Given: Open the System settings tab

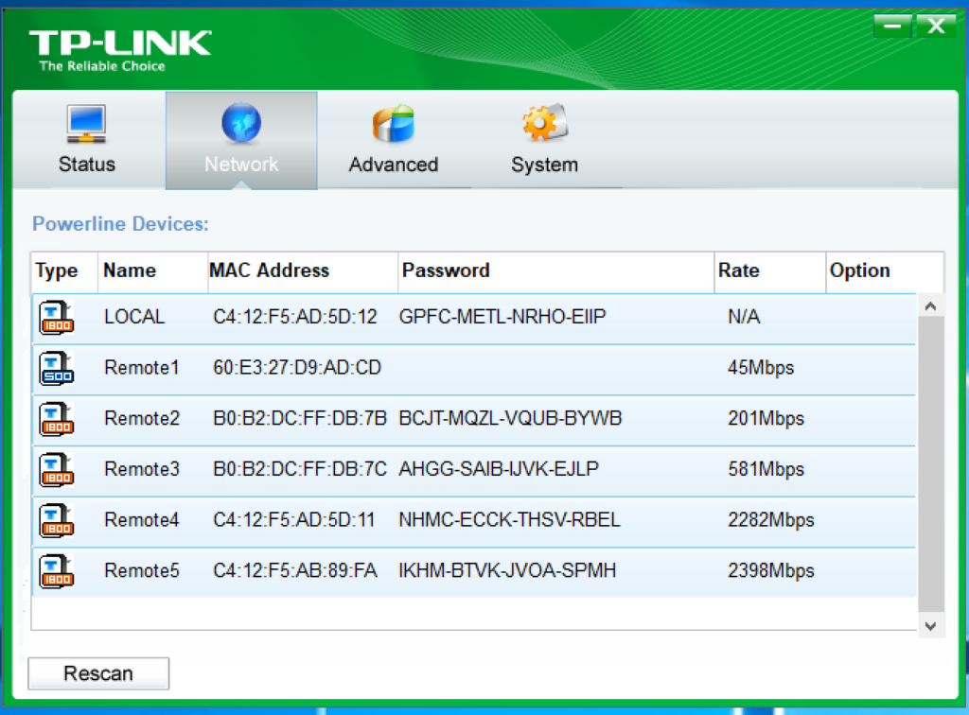Looking at the screenshot, I should pyautogui.click(x=544, y=142).
